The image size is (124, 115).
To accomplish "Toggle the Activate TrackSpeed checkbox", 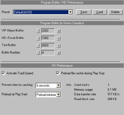I will [x=4, y=73].
